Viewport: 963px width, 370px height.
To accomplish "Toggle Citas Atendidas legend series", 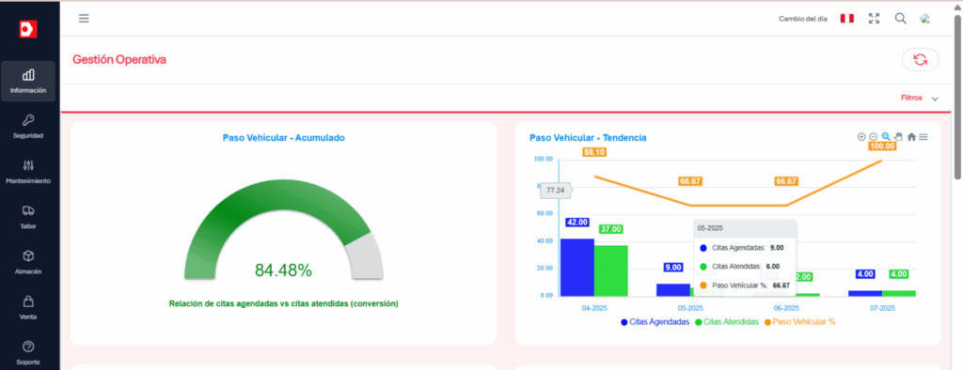I will 727,321.
